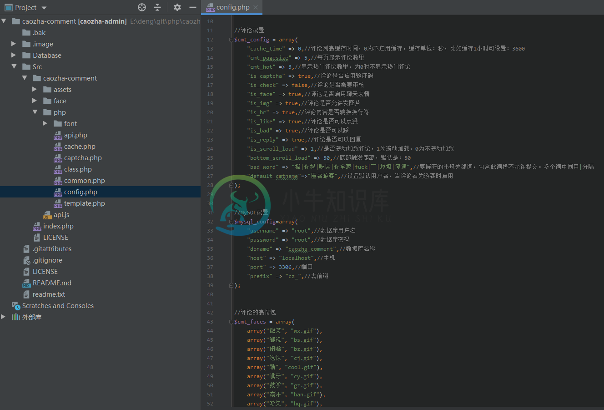Screen dimensions: 604x410
Task: Expand the font folder arrow
Action: coord(45,123)
